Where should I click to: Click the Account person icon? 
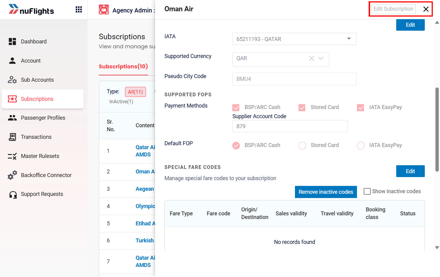(12, 61)
